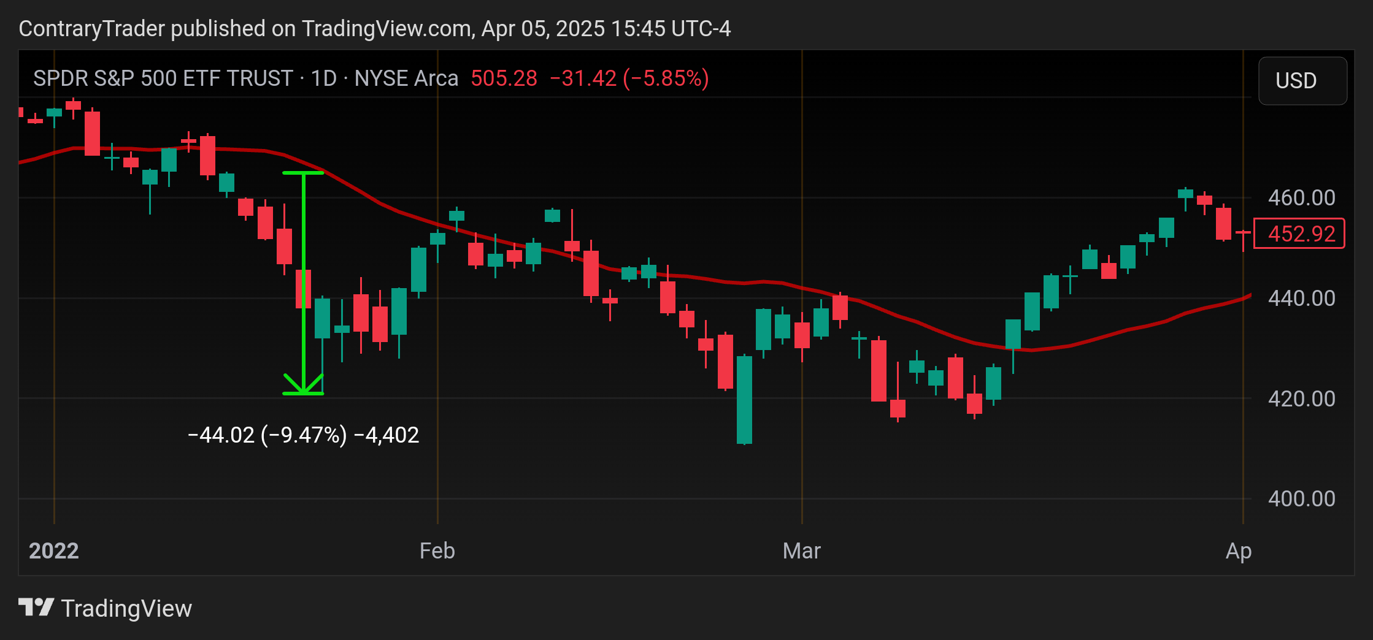The image size is (1373, 640).
Task: Click the 2022 time axis label
Action: click(x=54, y=550)
